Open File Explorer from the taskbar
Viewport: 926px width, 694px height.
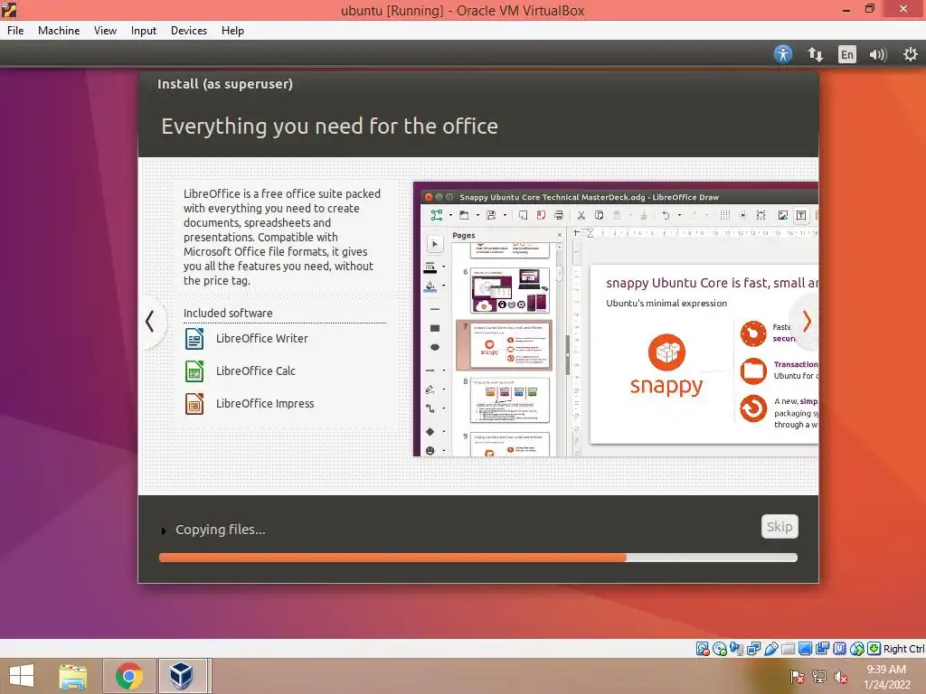pyautogui.click(x=72, y=676)
